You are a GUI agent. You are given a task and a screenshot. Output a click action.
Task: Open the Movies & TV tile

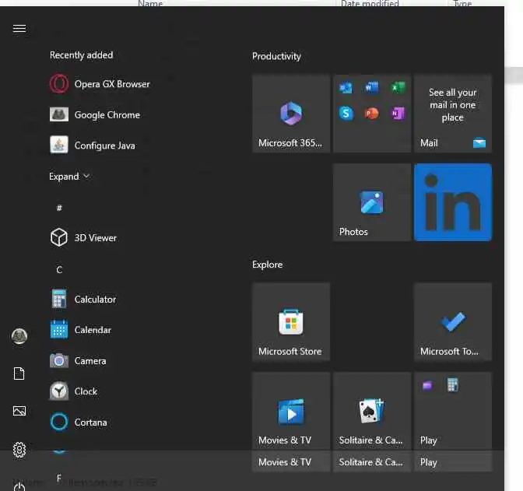tap(291, 411)
